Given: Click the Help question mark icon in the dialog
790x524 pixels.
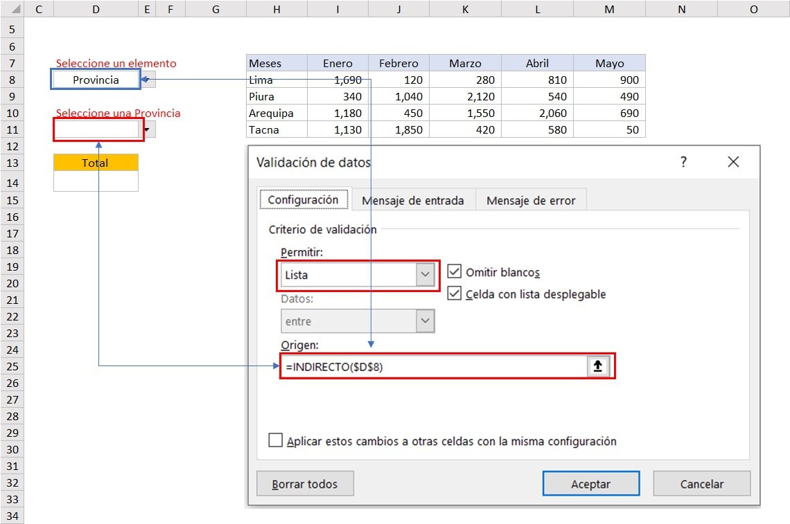Looking at the screenshot, I should pos(683,161).
